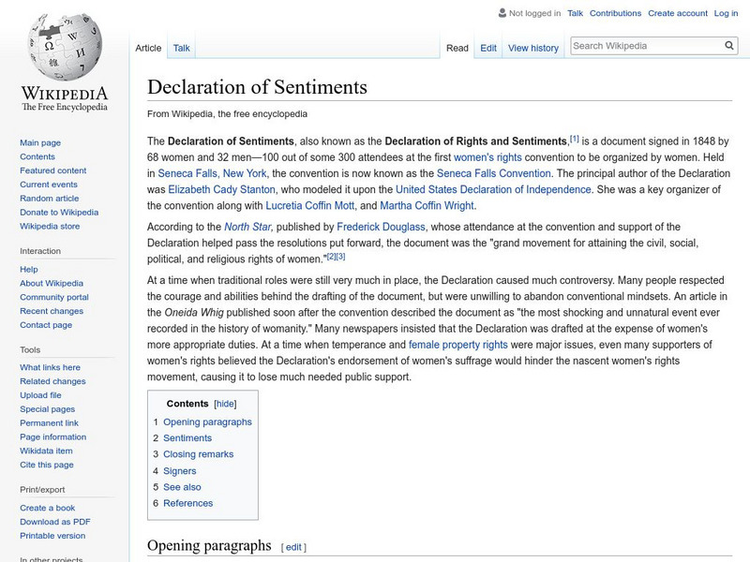Image resolution: width=750 pixels, height=562 pixels.
Task: Click the Wikipedia globe logo
Action: tap(65, 46)
